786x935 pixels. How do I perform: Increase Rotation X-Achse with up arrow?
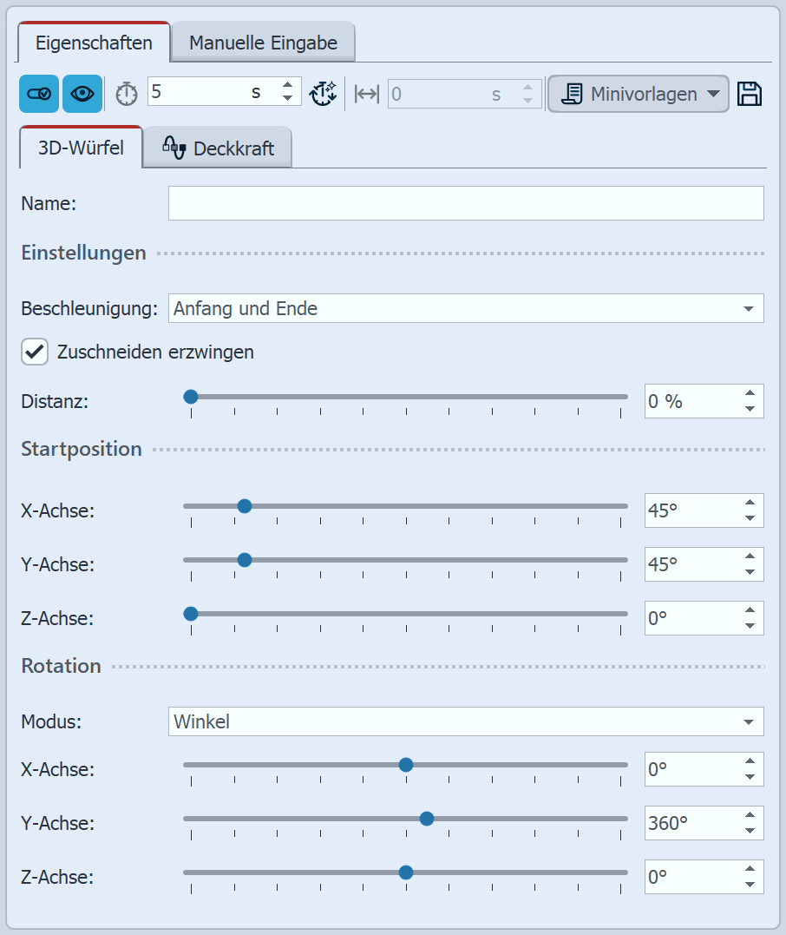[750, 761]
